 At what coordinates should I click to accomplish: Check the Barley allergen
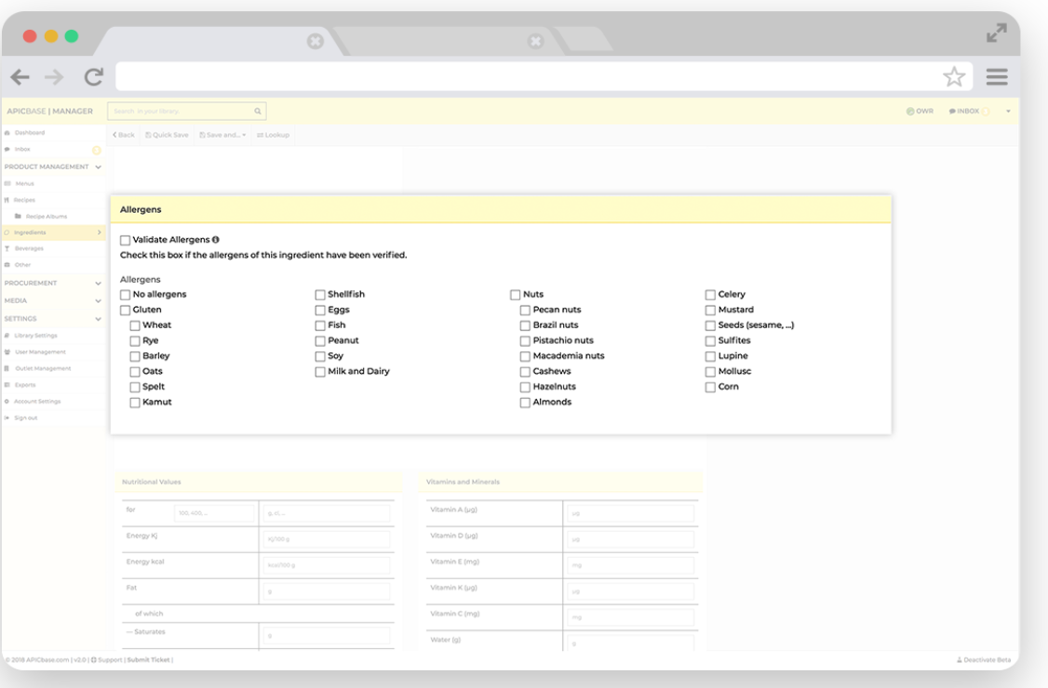pyautogui.click(x=135, y=356)
